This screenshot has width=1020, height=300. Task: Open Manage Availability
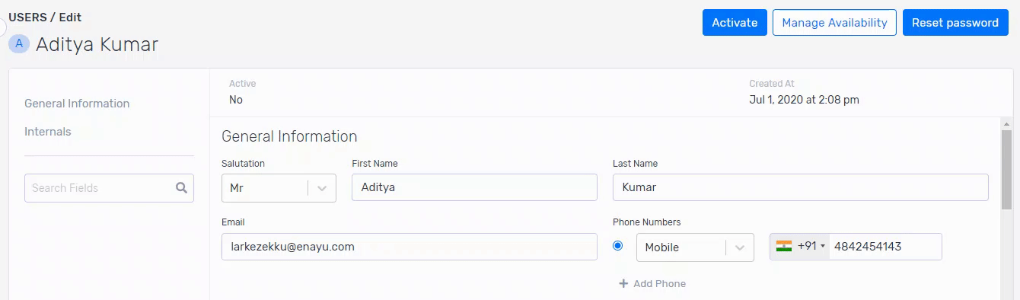pyautogui.click(x=834, y=23)
